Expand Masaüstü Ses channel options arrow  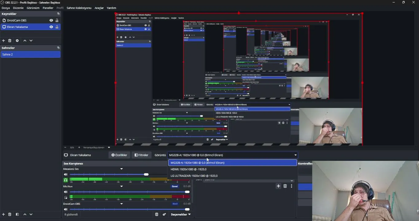[121, 169]
